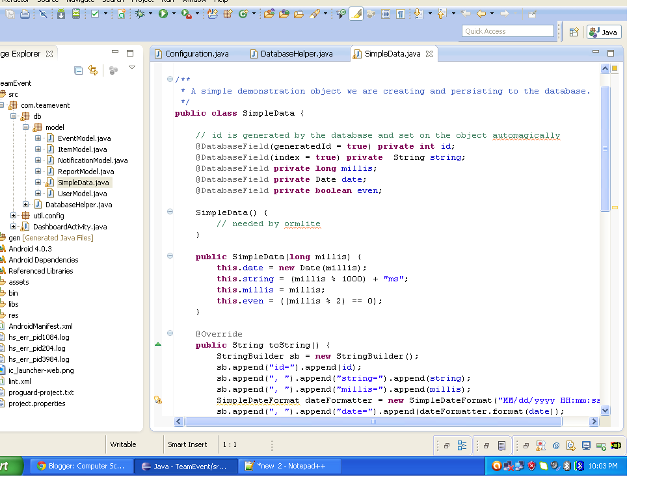Select NotificationModel.java in Package Explorer
The height and width of the screenshot is (499, 666).
(92, 160)
